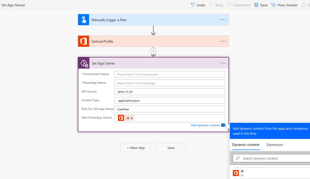Click the New step button

tap(136, 148)
